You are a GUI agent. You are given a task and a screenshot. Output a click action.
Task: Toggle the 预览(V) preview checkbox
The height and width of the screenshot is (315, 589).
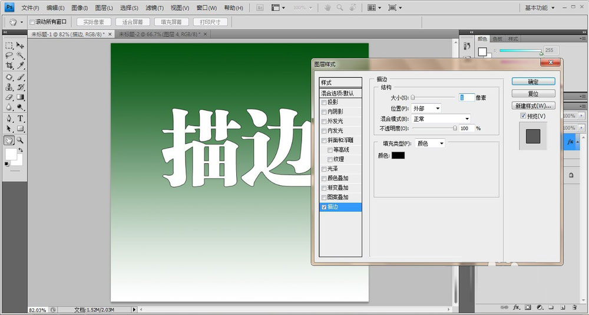click(523, 116)
